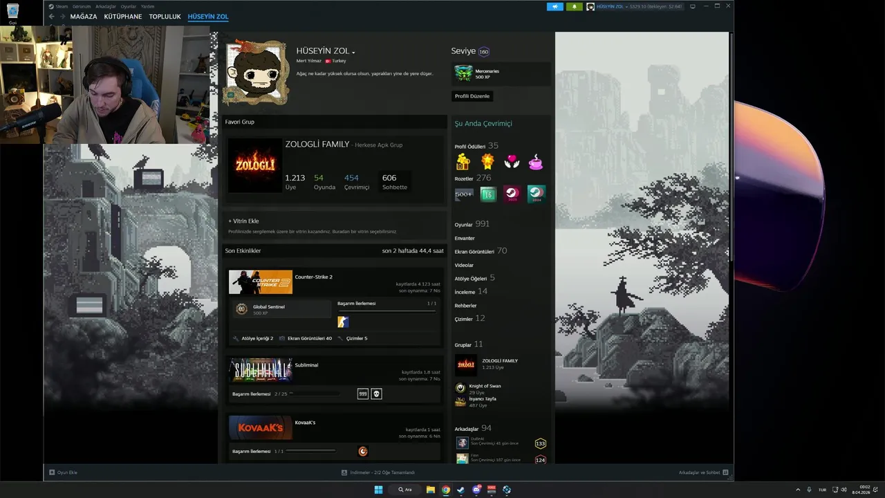This screenshot has height=498, width=885.
Task: Click the KovaaK's achievement icon
Action: [x=363, y=451]
